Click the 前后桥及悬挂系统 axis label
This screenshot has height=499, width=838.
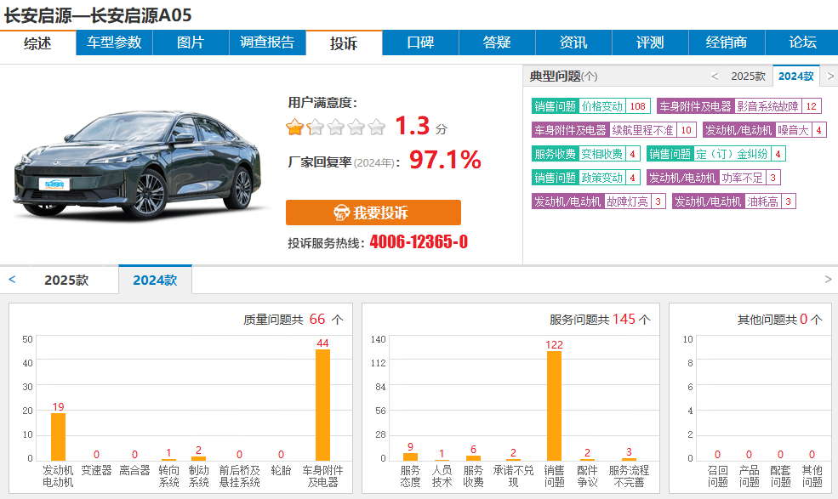[x=239, y=476]
